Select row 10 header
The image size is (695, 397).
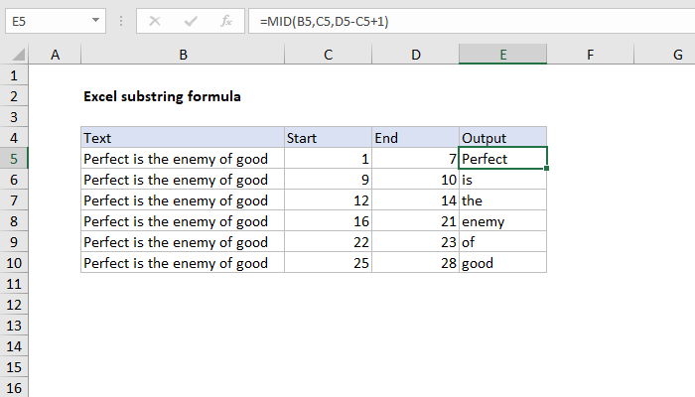pyautogui.click(x=14, y=263)
